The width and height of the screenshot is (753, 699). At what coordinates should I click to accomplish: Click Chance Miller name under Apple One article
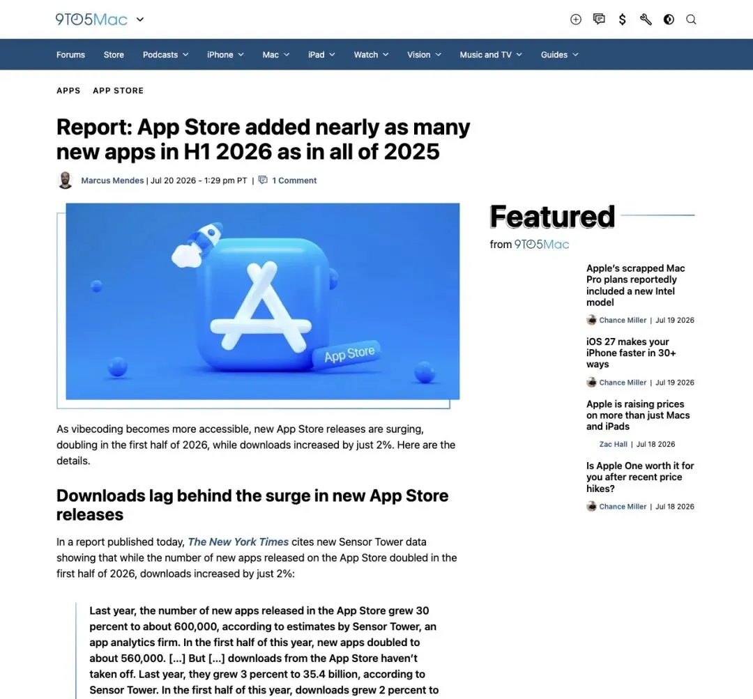623,507
